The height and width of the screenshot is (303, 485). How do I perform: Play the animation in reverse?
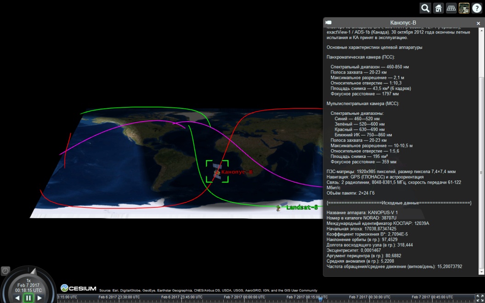pos(17,298)
